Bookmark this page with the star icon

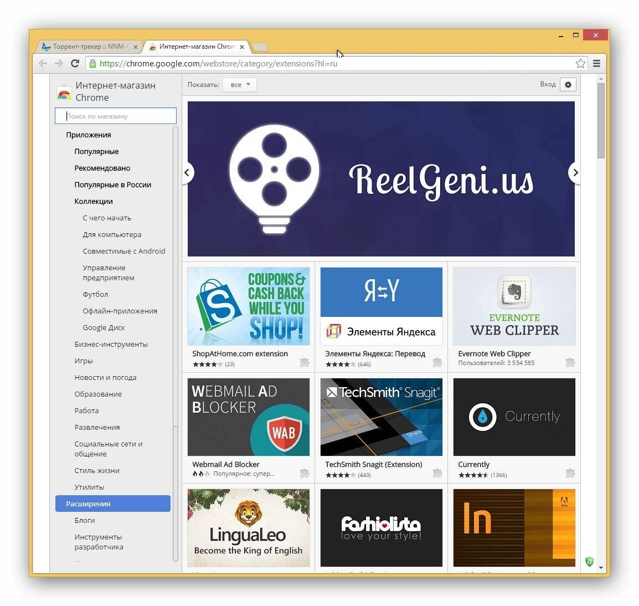point(580,63)
